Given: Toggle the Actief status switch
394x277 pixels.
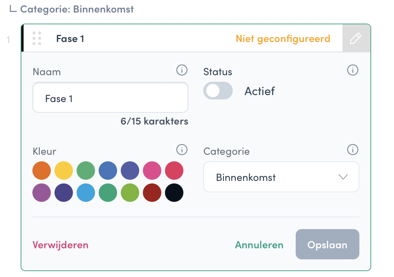Looking at the screenshot, I should click(x=218, y=91).
